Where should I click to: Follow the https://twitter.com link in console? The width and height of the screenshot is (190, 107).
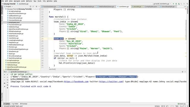(111, 81)
